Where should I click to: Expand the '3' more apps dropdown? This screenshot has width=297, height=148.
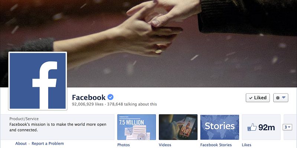287,127
